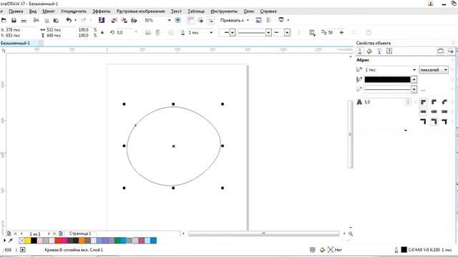Click the yellow swatch in color palette
This screenshot has height=257, width=458.
pos(28,241)
